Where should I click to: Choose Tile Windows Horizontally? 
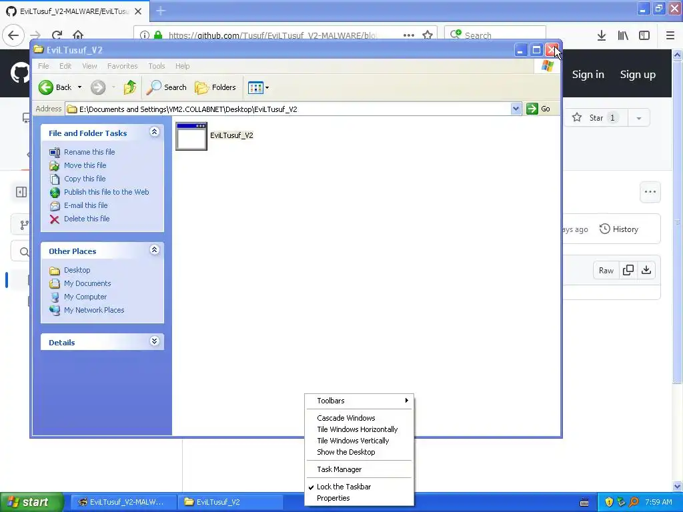359,429
